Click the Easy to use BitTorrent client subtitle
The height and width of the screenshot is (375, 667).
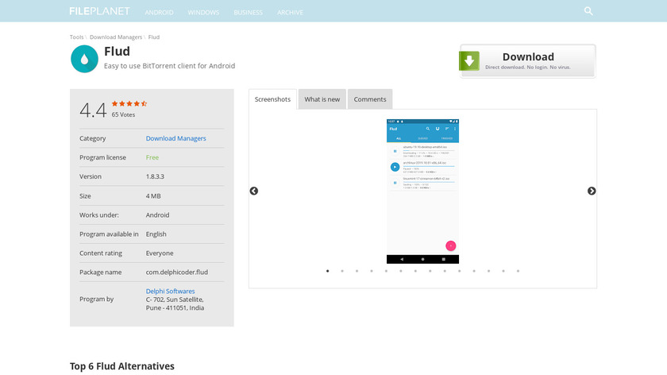pos(169,66)
